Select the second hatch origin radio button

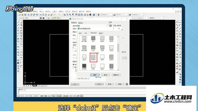click(74, 67)
